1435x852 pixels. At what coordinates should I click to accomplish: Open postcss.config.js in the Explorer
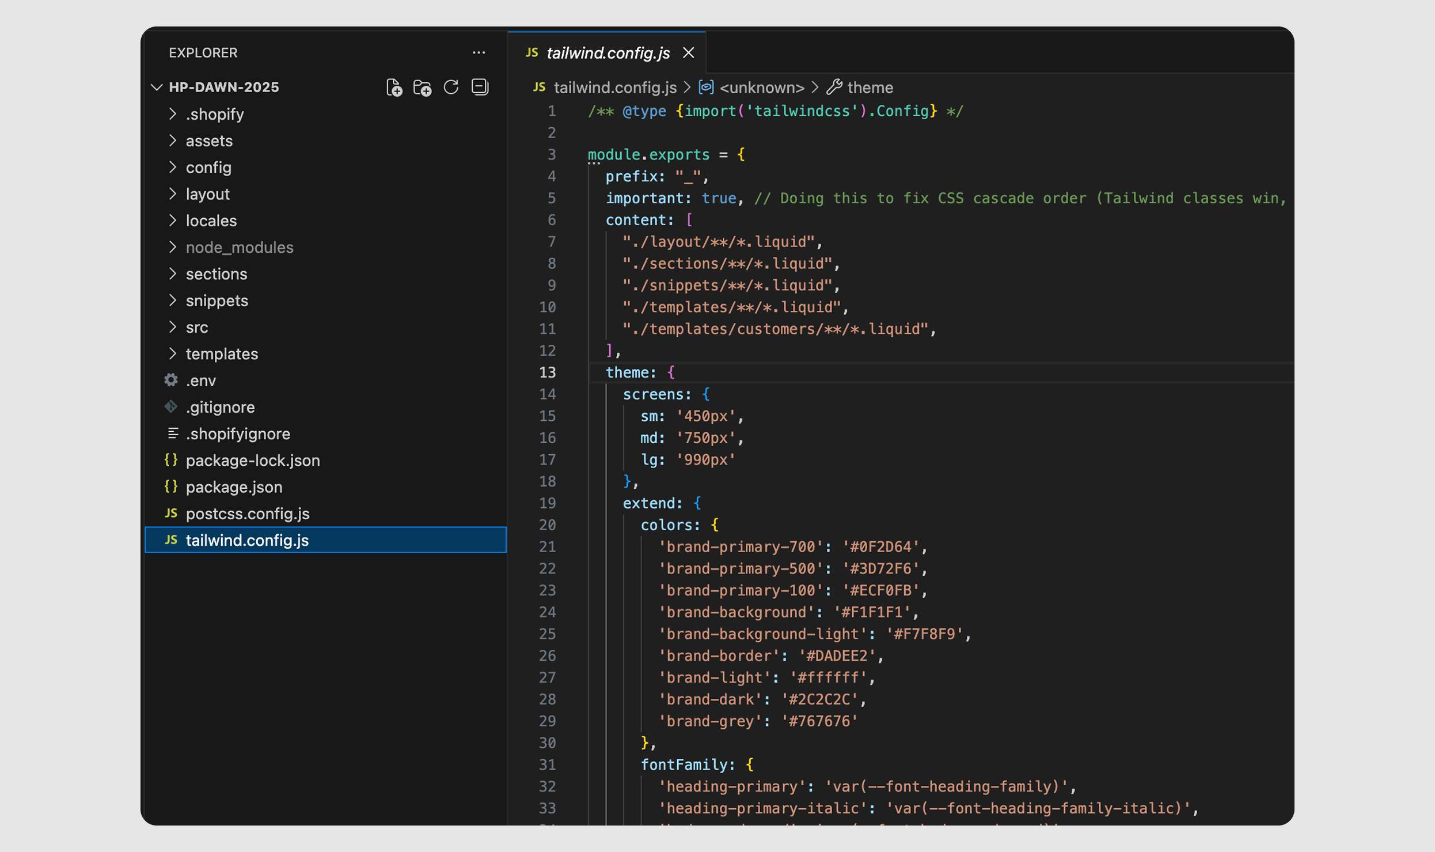coord(247,514)
